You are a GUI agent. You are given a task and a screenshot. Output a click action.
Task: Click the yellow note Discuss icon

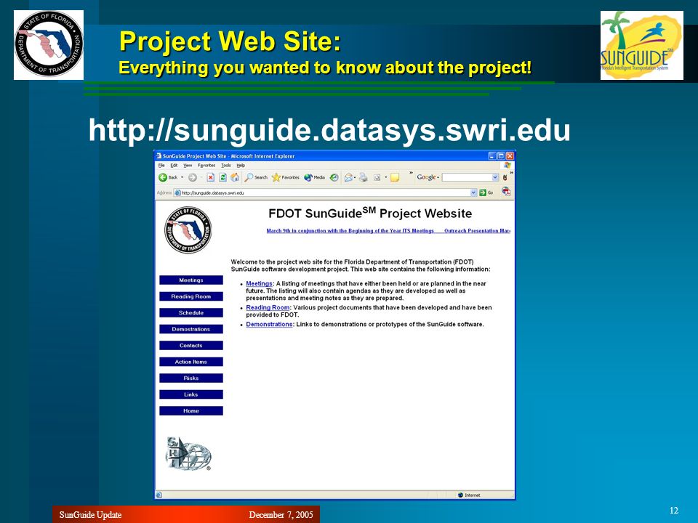pos(394,177)
